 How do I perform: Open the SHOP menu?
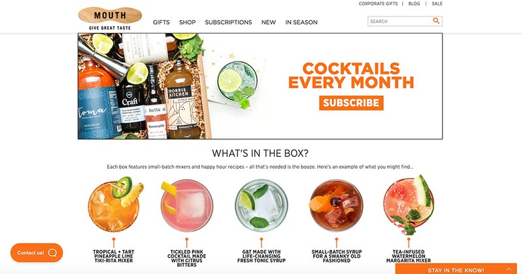click(x=187, y=22)
